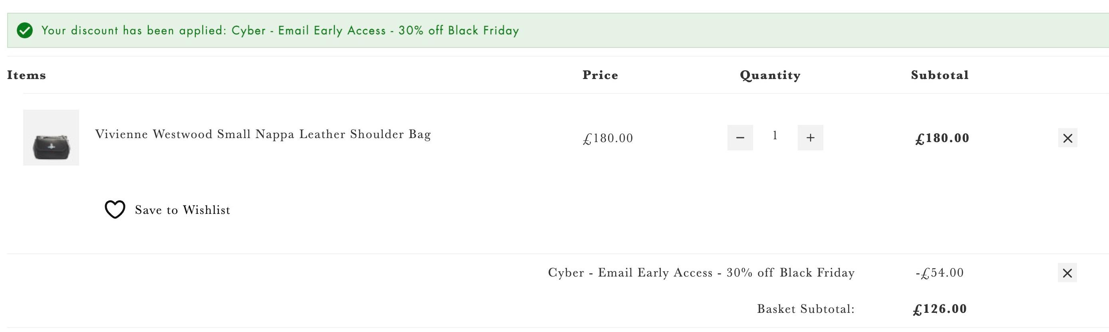
Task: Select the quantity input field showing 1
Action: tap(775, 136)
